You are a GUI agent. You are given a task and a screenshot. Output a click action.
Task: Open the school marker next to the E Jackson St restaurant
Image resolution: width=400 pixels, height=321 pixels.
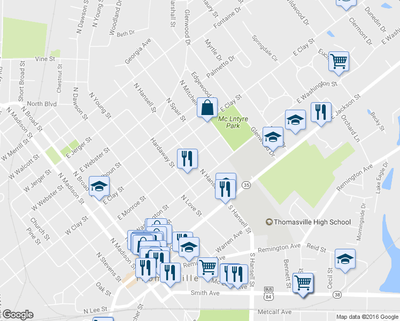pos(295,122)
